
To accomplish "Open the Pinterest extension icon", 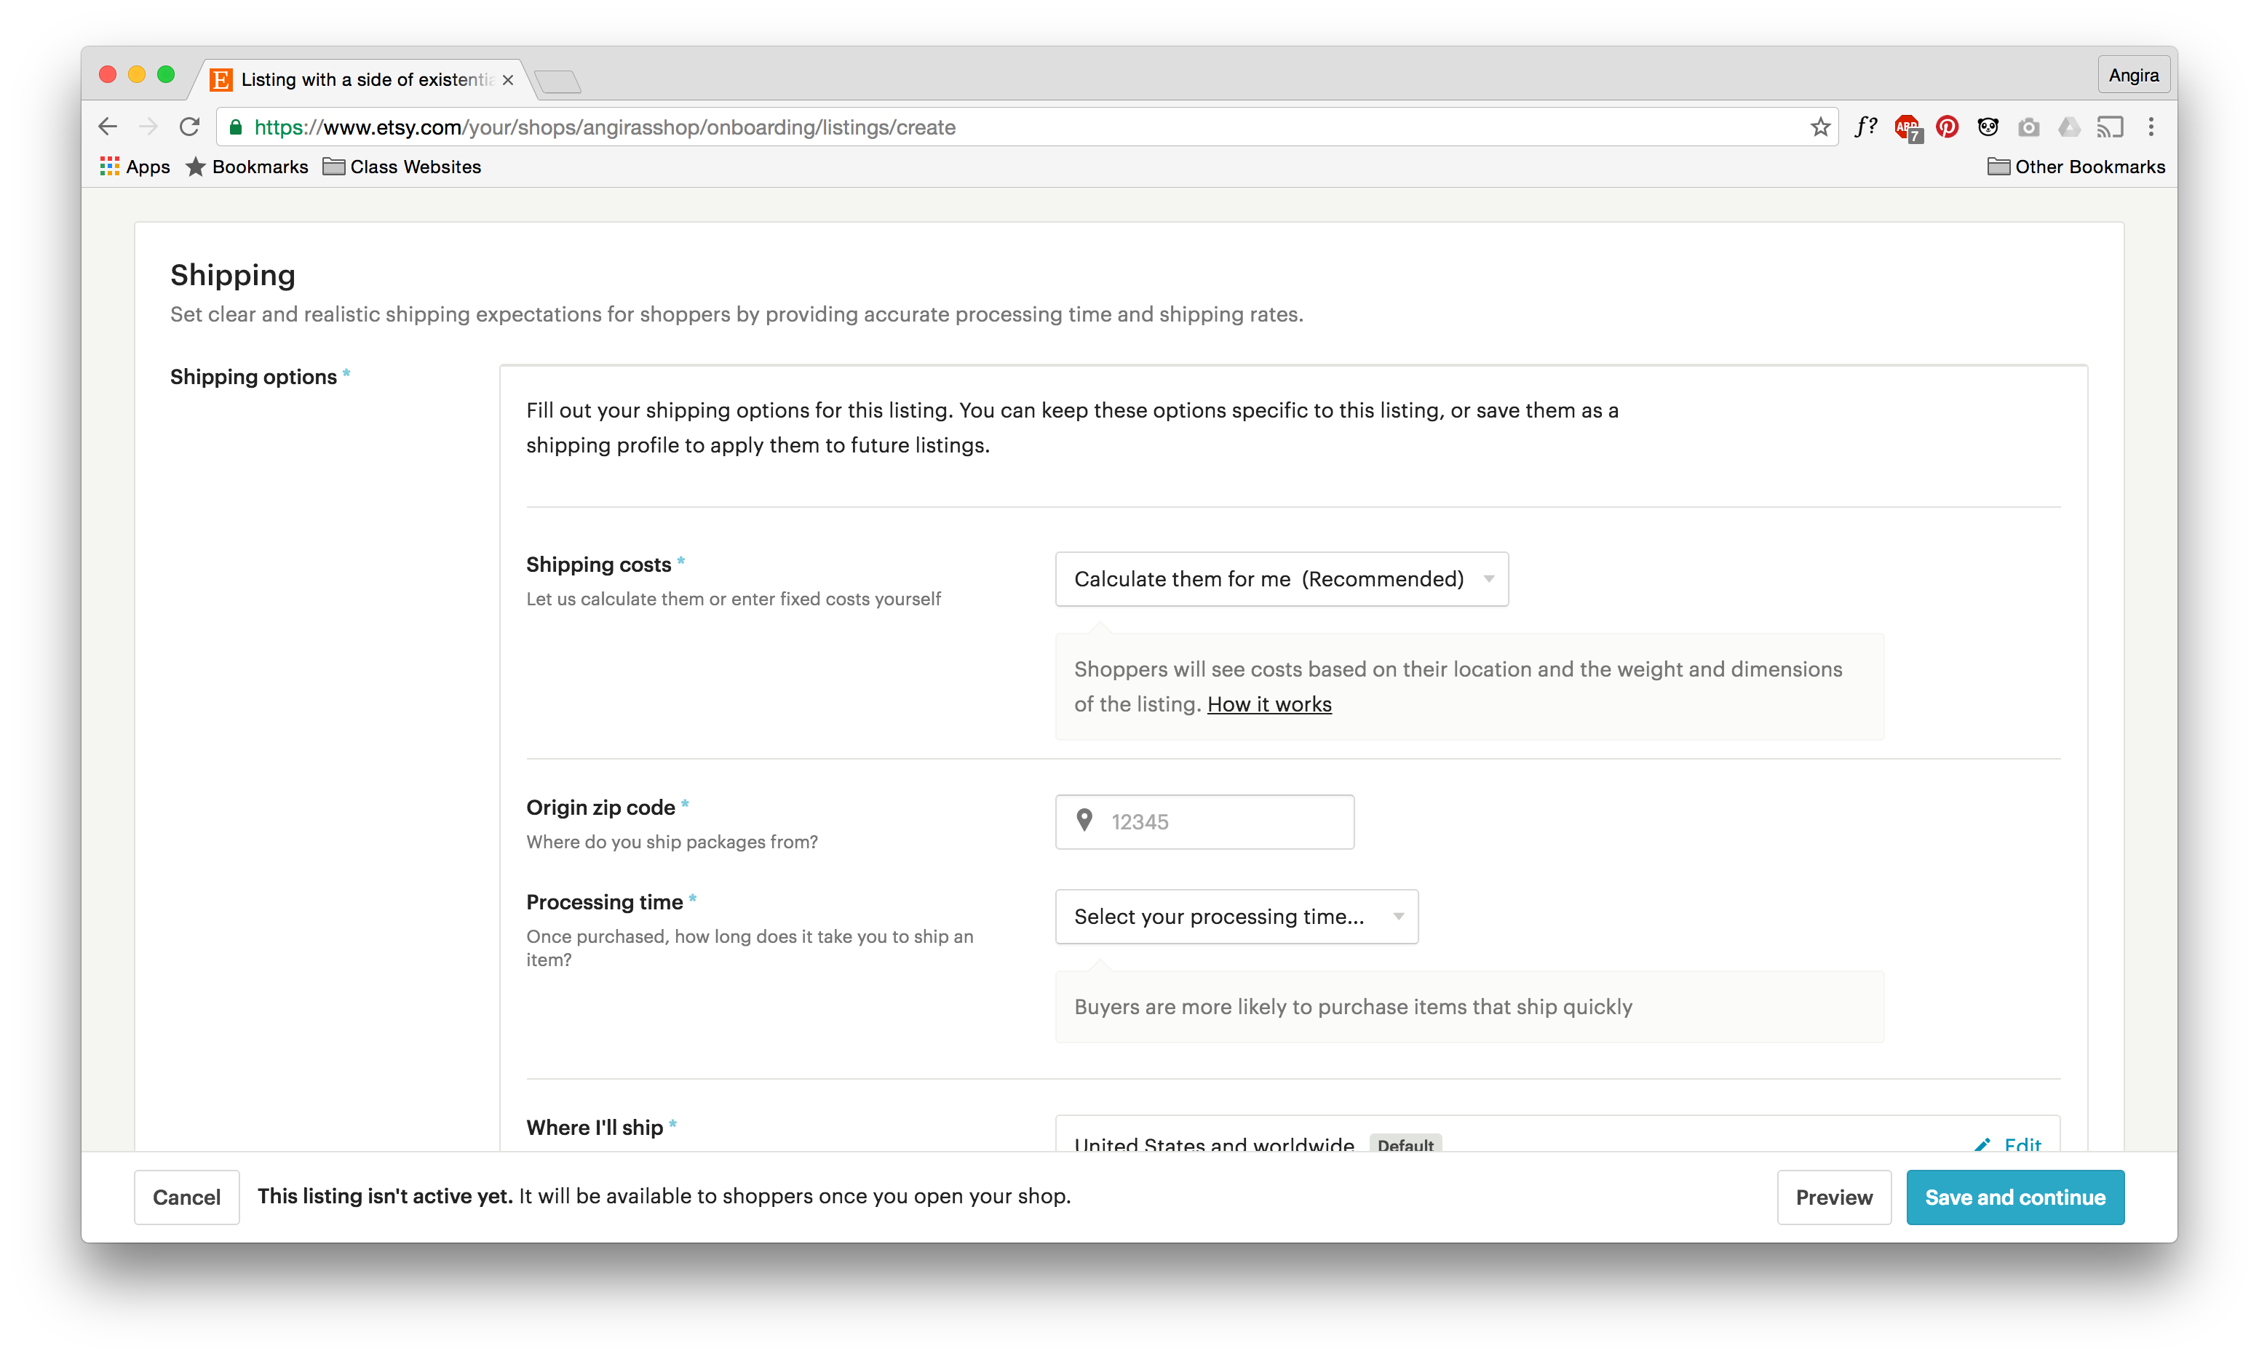I will [1947, 127].
